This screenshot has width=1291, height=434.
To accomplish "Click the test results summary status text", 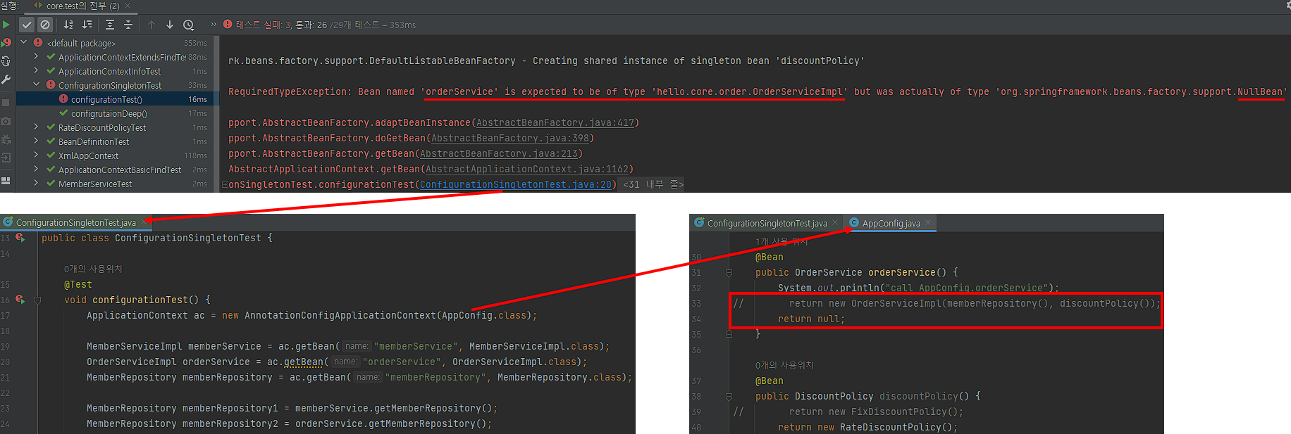I will pos(326,25).
